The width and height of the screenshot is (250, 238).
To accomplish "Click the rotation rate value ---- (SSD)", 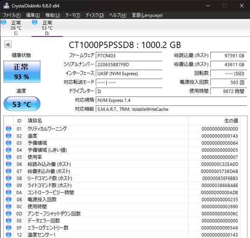I will pyautogui.click(x=229, y=74).
